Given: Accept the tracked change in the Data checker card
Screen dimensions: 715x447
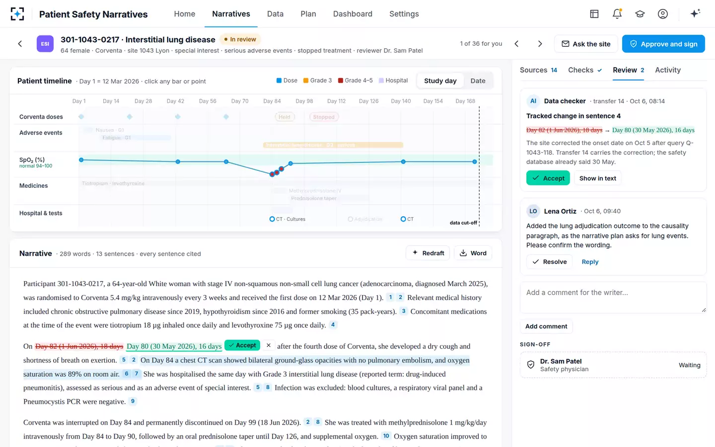Looking at the screenshot, I should (x=548, y=178).
